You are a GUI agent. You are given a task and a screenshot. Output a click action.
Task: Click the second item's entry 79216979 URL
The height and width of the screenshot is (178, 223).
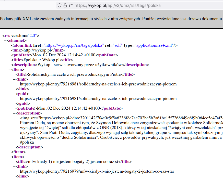[x=97, y=171]
